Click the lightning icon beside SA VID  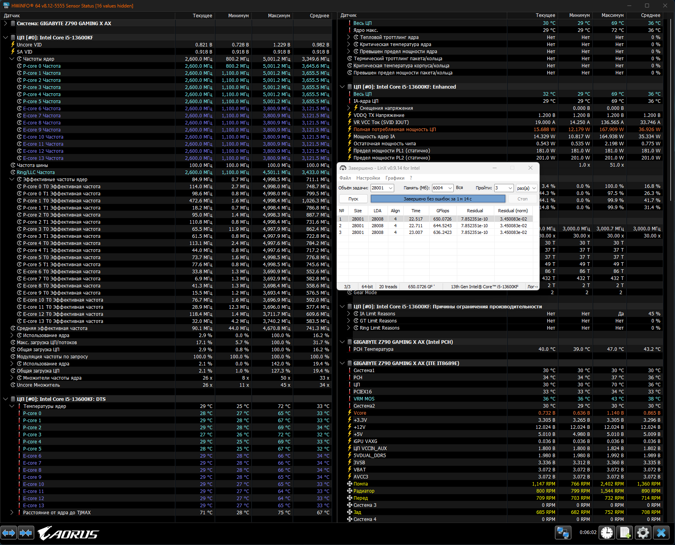(x=13, y=52)
